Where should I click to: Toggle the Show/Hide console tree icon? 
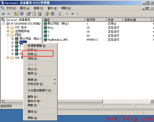click(x=22, y=14)
